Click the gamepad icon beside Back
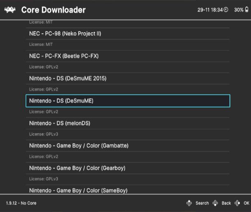This screenshot has width=251, height=212. pos(215,203)
